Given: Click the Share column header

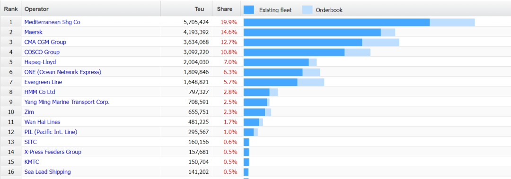Looking at the screenshot, I should coord(225,9).
